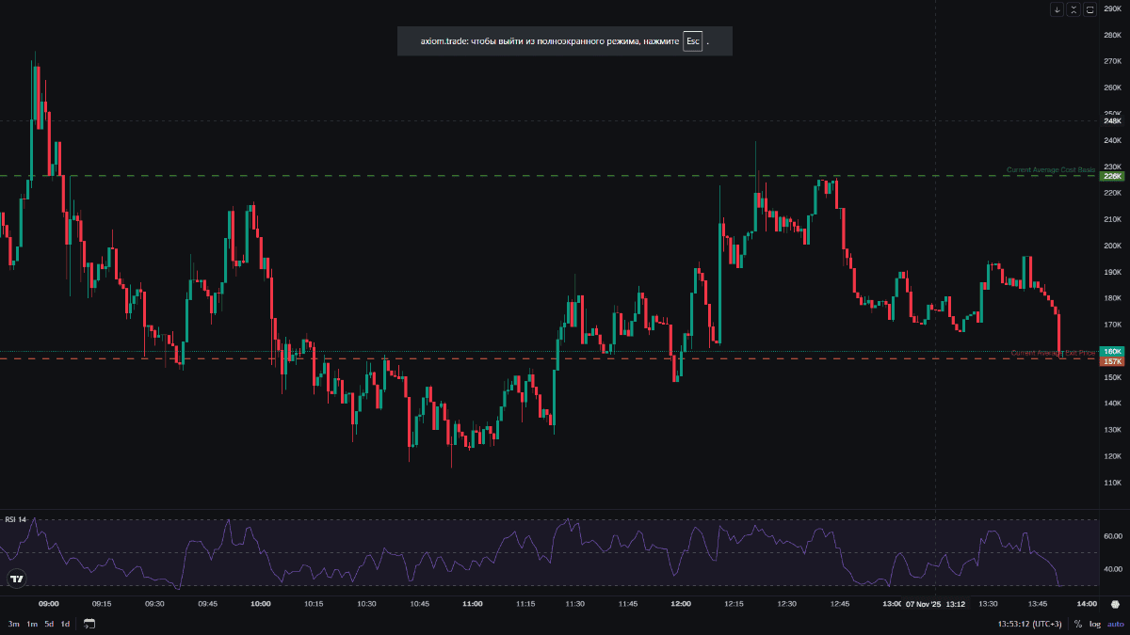Click the Current Average Cost Basis line label
The height and width of the screenshot is (635, 1130).
(x=1051, y=170)
